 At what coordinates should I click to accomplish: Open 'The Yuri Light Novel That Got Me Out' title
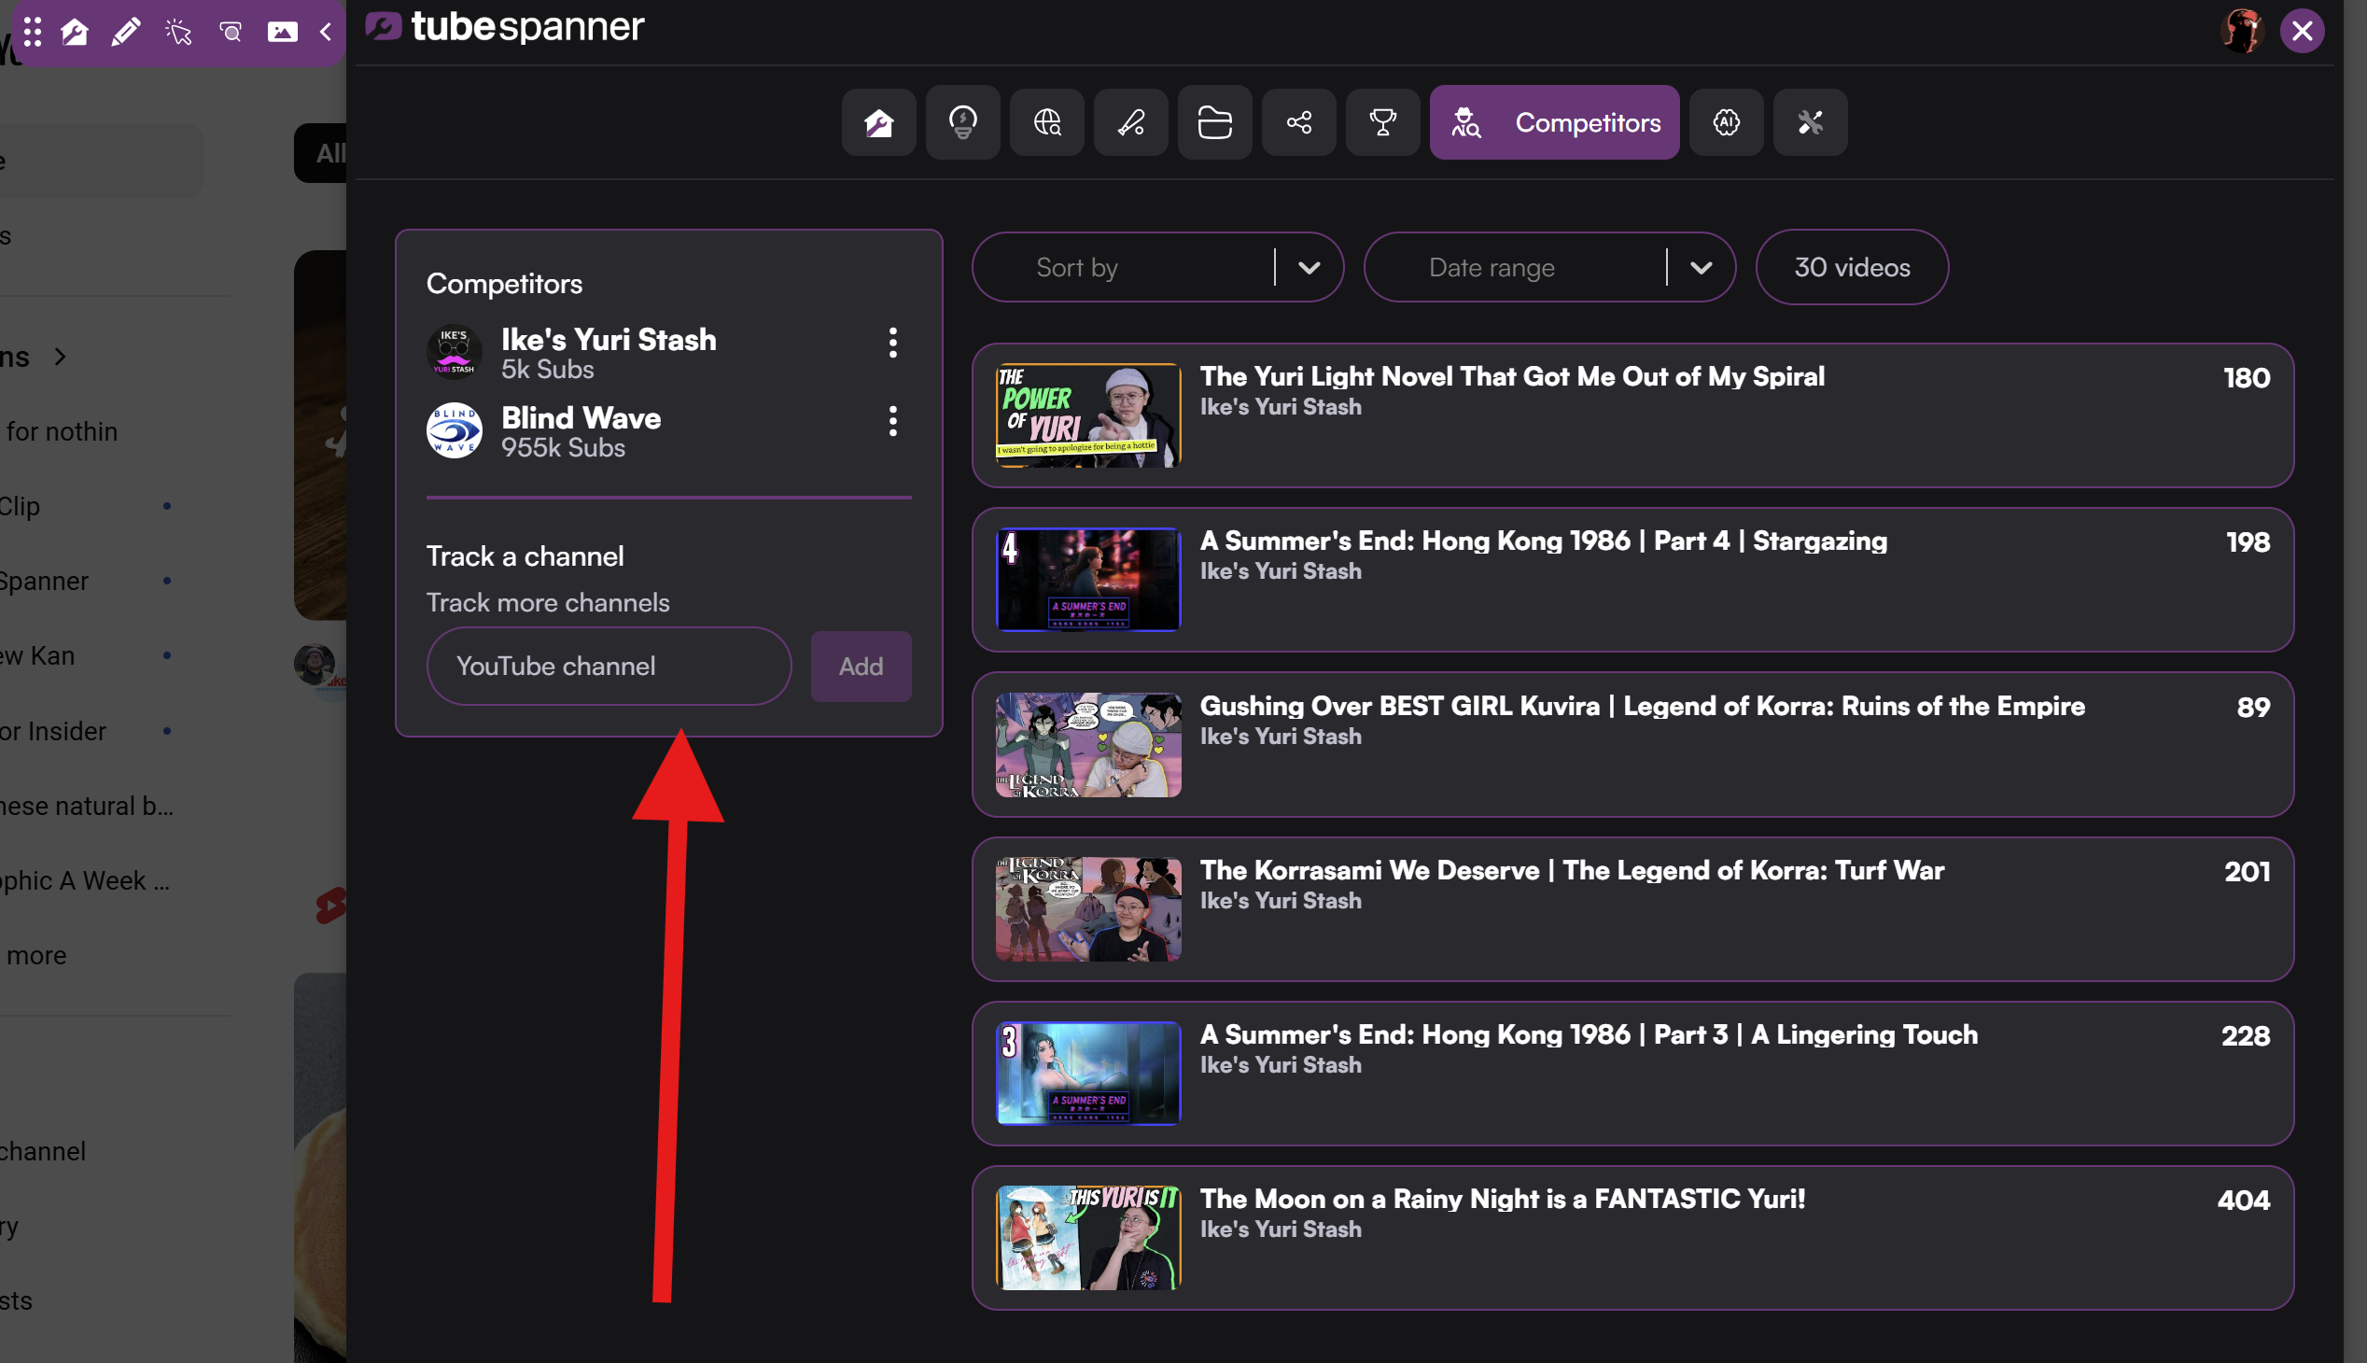pyautogui.click(x=1512, y=376)
